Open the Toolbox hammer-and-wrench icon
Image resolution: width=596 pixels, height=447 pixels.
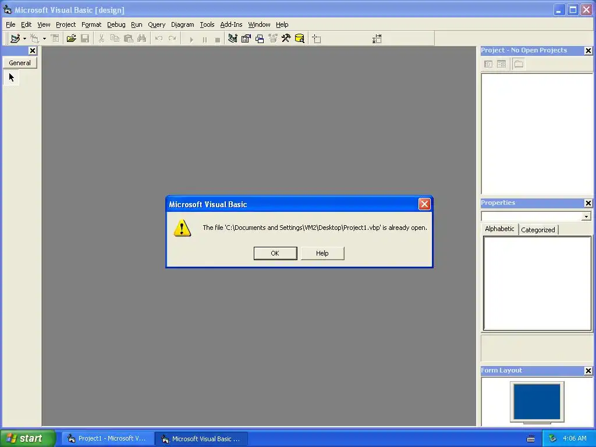pos(286,38)
